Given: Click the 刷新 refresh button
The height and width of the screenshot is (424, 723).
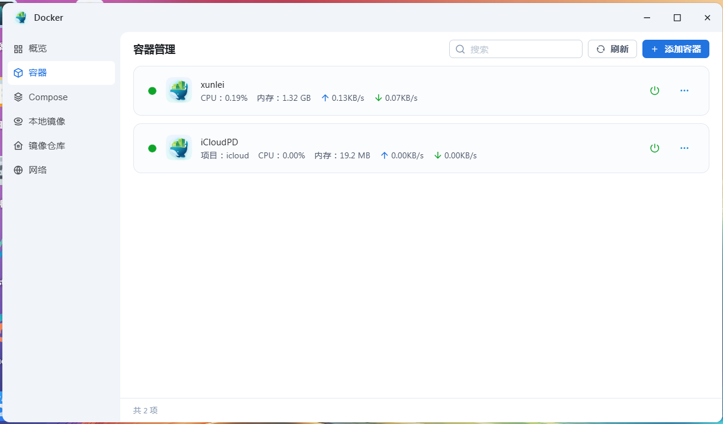Looking at the screenshot, I should (612, 49).
